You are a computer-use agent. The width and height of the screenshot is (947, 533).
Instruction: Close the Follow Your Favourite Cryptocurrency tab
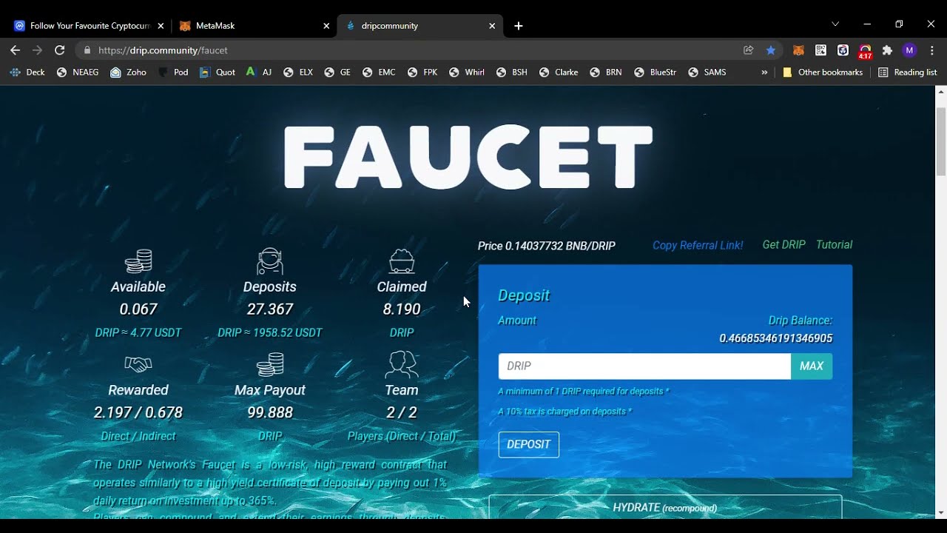pos(161,26)
